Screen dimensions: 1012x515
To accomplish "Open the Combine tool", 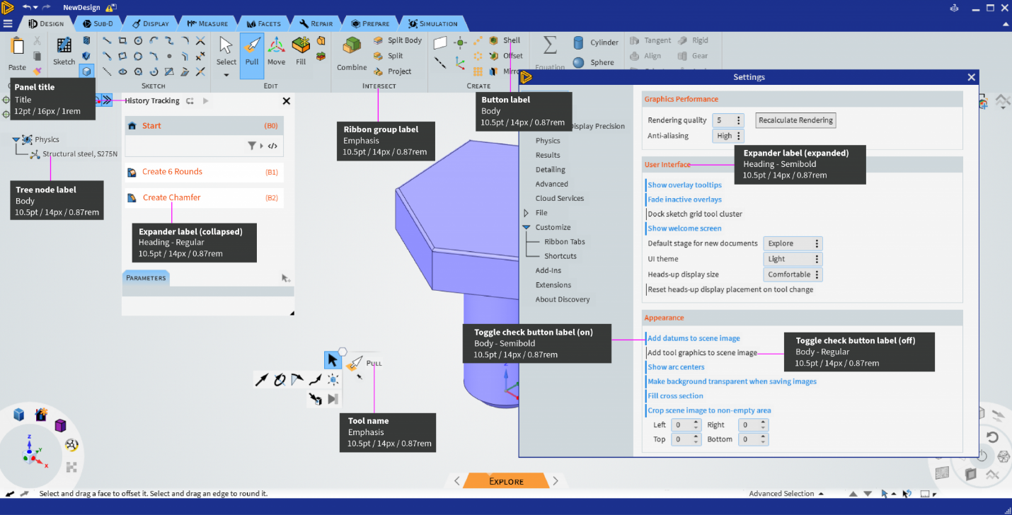I will [352, 54].
